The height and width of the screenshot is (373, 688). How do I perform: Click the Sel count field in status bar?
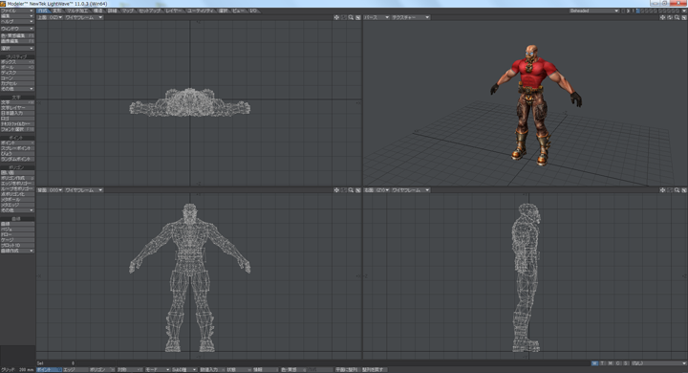[57, 363]
